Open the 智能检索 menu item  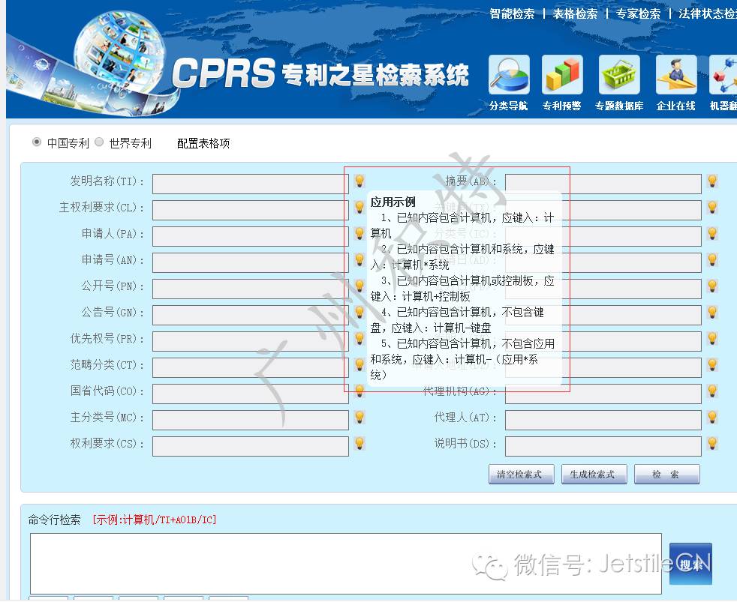click(x=512, y=13)
